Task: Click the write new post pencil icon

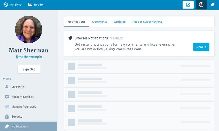Action: pyautogui.click(x=188, y=5)
